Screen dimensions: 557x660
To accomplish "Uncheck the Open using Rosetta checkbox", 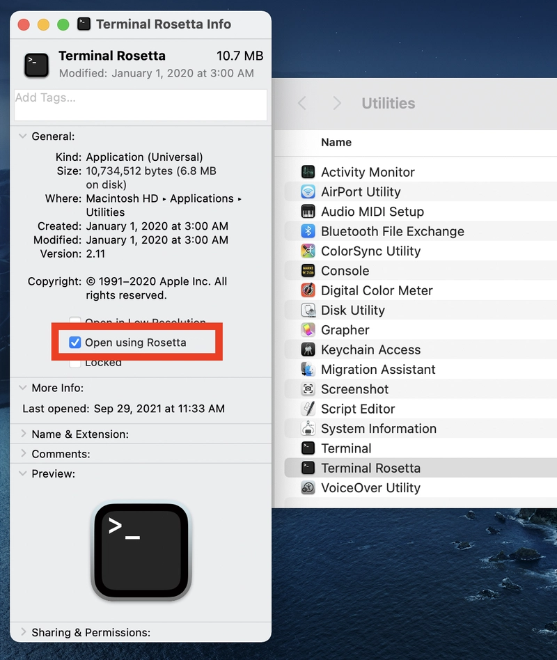I will click(75, 343).
